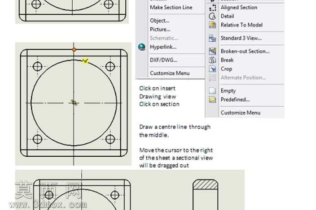This screenshot has height=210, width=316.
Task: Click the Predefined view icon
Action: click(x=212, y=99)
